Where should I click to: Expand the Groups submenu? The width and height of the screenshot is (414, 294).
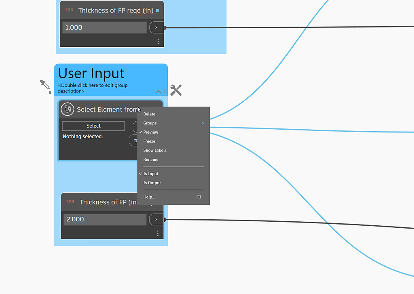click(x=150, y=123)
